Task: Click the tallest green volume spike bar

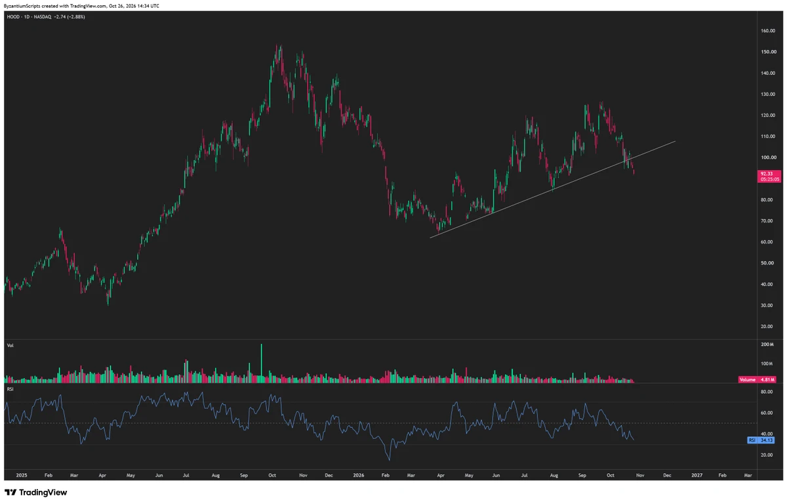Action: pos(261,363)
